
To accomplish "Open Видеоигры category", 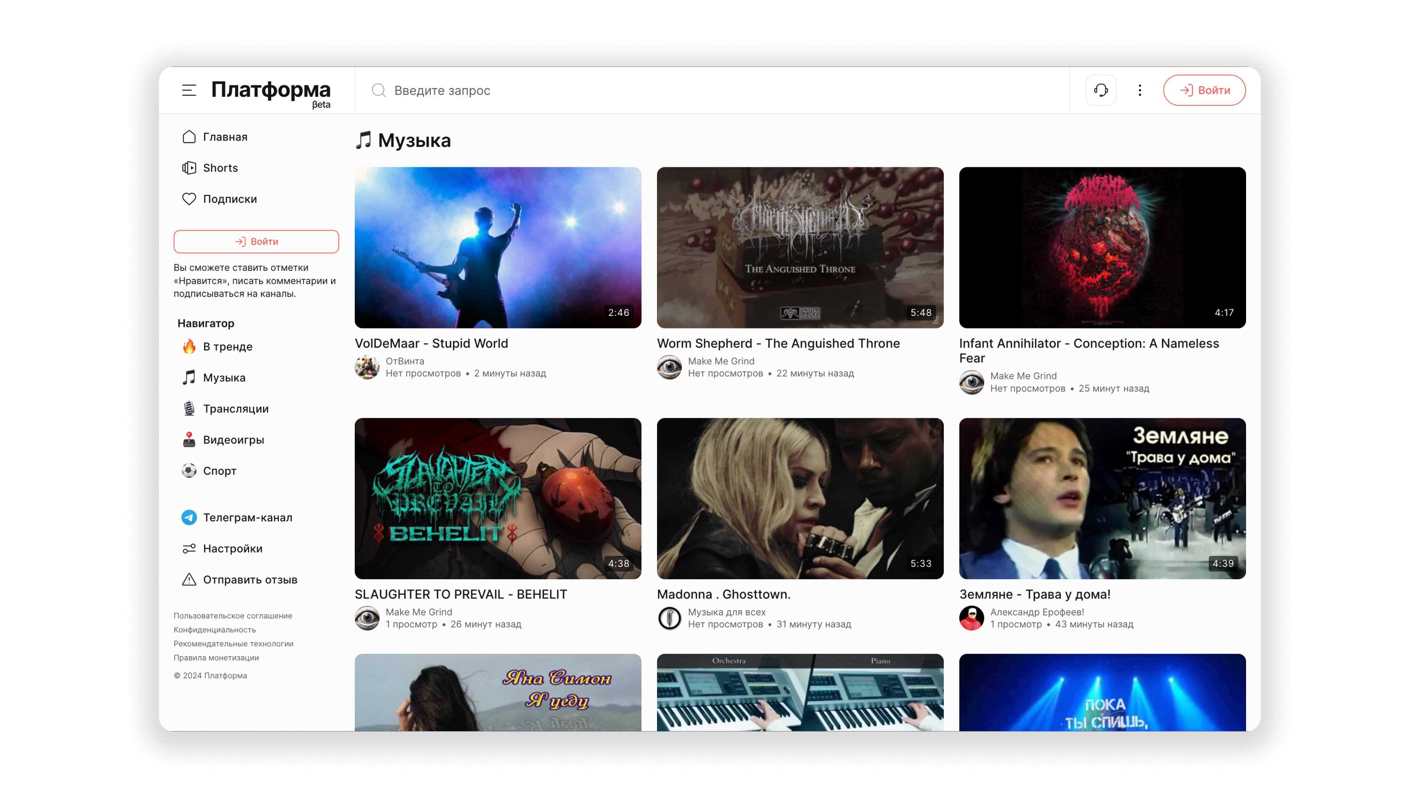I will 256,440.
